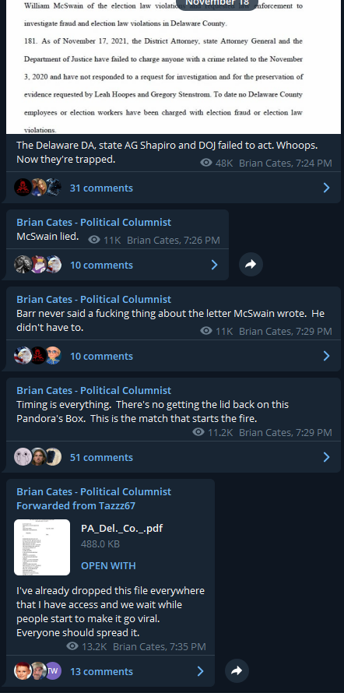The width and height of the screenshot is (344, 693).
Task: Expand the 13 comments thread chevron
Action: [x=200, y=671]
